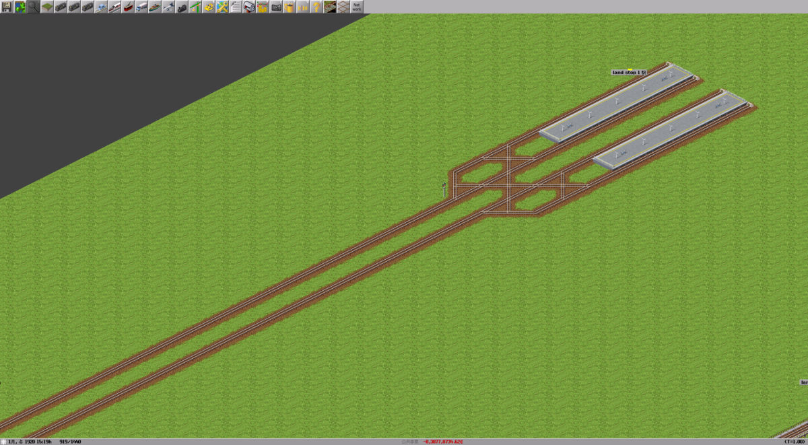This screenshot has height=445, width=808.
Task: Click the winter season snowflake icon
Action: click(3, 442)
